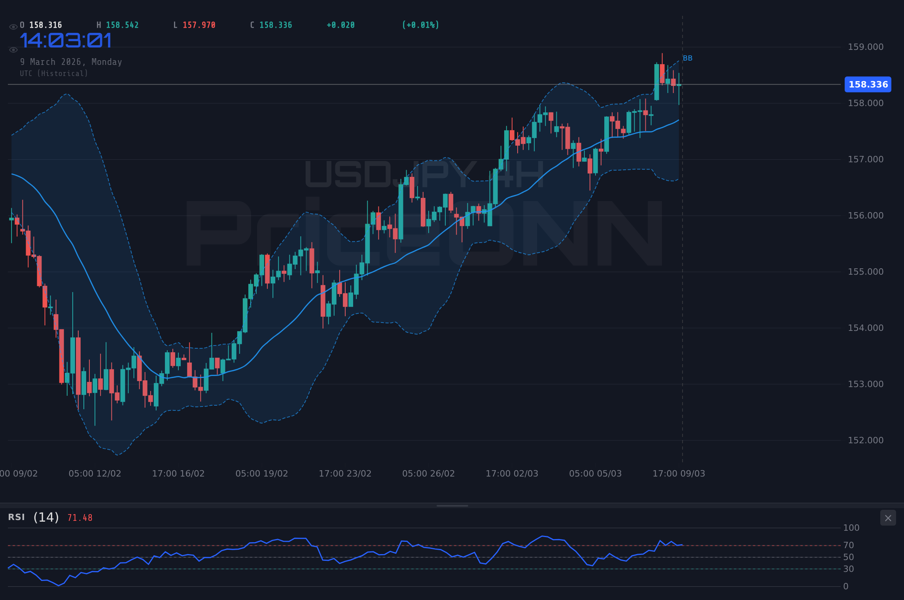Click the 17:00 23/02 time axis label

point(345,474)
